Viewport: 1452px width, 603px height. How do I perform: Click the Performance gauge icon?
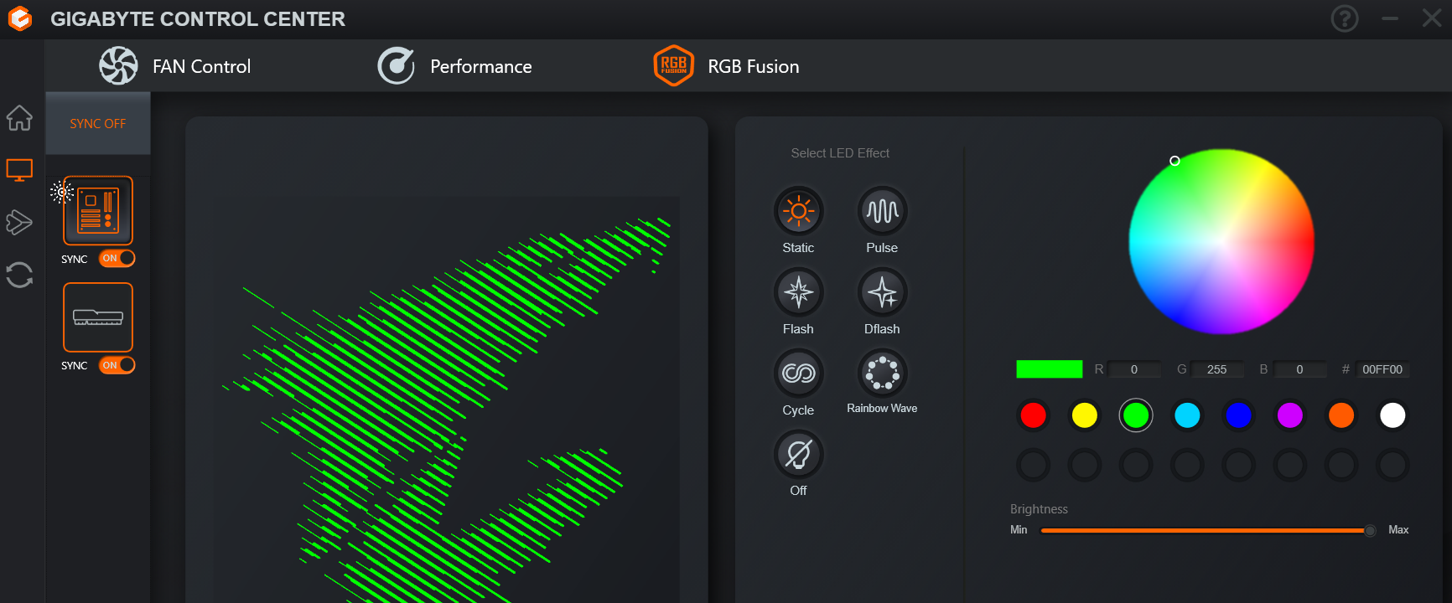(x=396, y=66)
